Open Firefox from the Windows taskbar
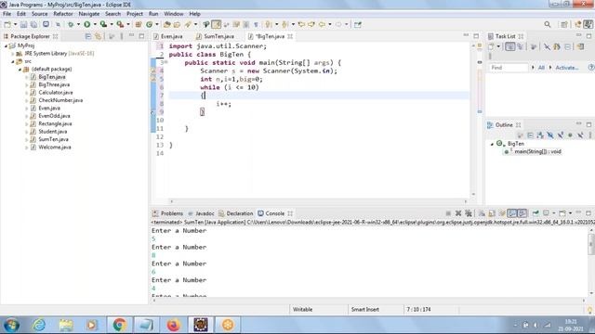Screen dimensions: 595x334 point(174,325)
